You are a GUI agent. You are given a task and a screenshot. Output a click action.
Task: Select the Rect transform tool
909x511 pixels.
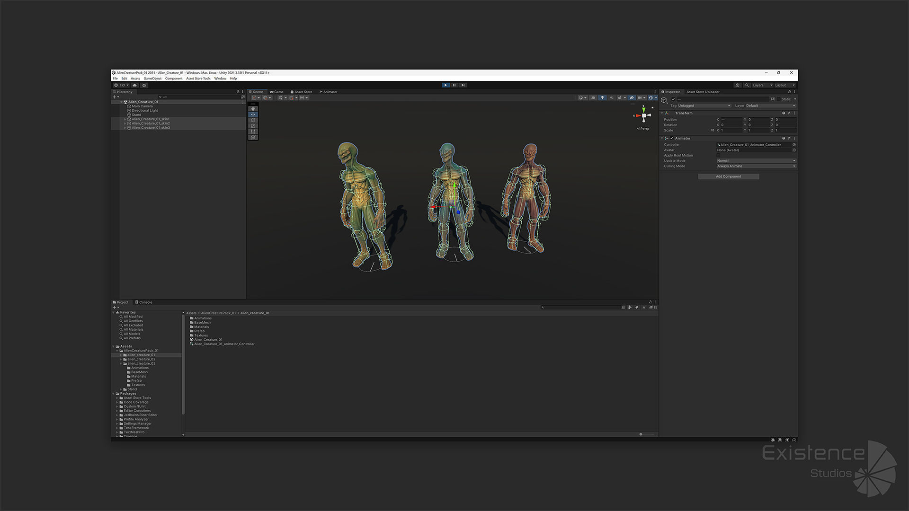click(253, 132)
